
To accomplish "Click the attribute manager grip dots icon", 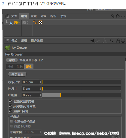I will coord(7,40).
